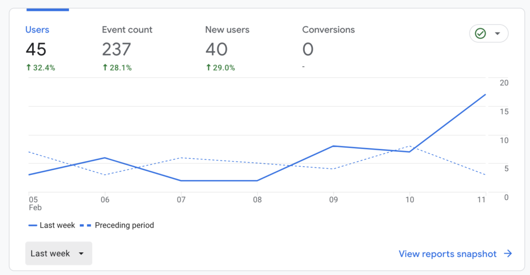The height and width of the screenshot is (275, 530).
Task: Toggle the "Last week" legend label
Action: pos(57,225)
